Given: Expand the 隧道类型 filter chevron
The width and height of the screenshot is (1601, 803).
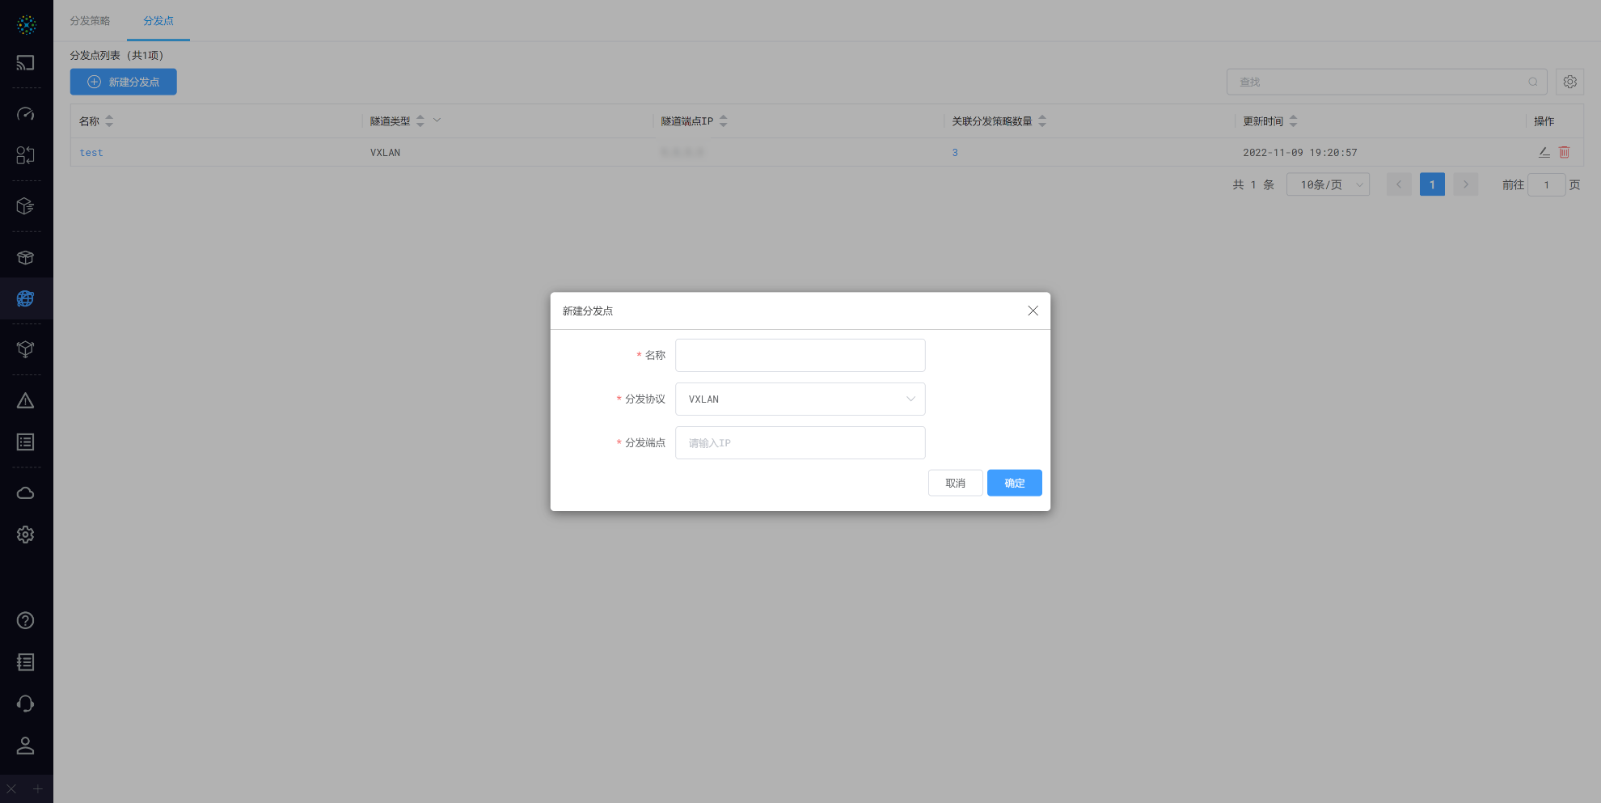Looking at the screenshot, I should [437, 120].
